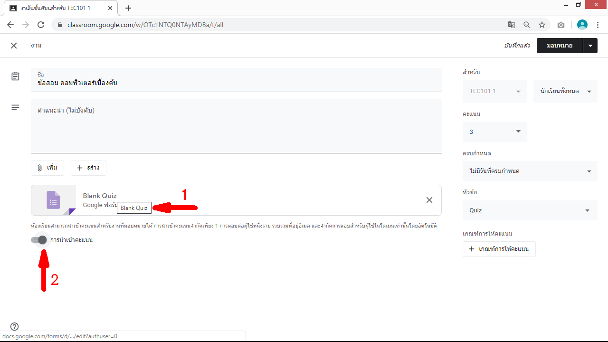Open Chrome's three-dot menu
The image size is (608, 342).
coord(598,25)
